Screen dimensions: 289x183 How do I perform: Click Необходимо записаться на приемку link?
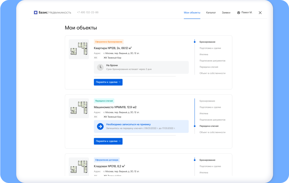(x=128, y=124)
